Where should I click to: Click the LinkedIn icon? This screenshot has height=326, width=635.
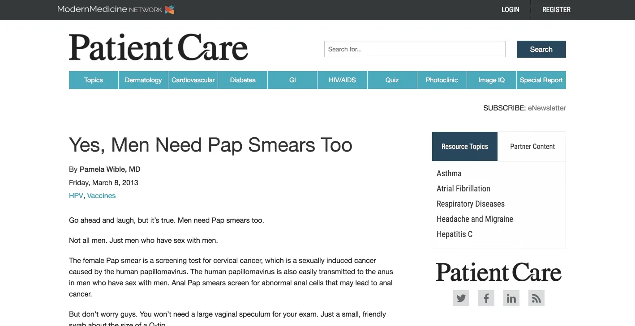(x=511, y=298)
